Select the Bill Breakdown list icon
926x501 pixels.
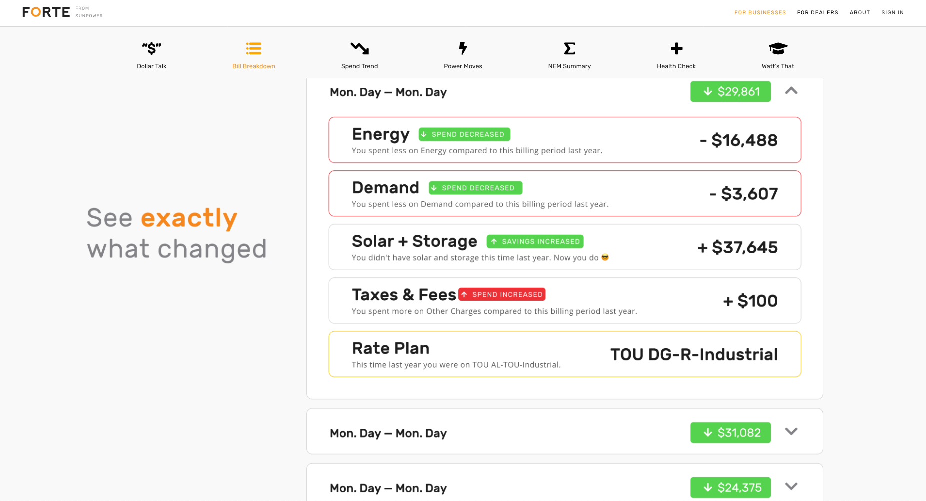[254, 48]
